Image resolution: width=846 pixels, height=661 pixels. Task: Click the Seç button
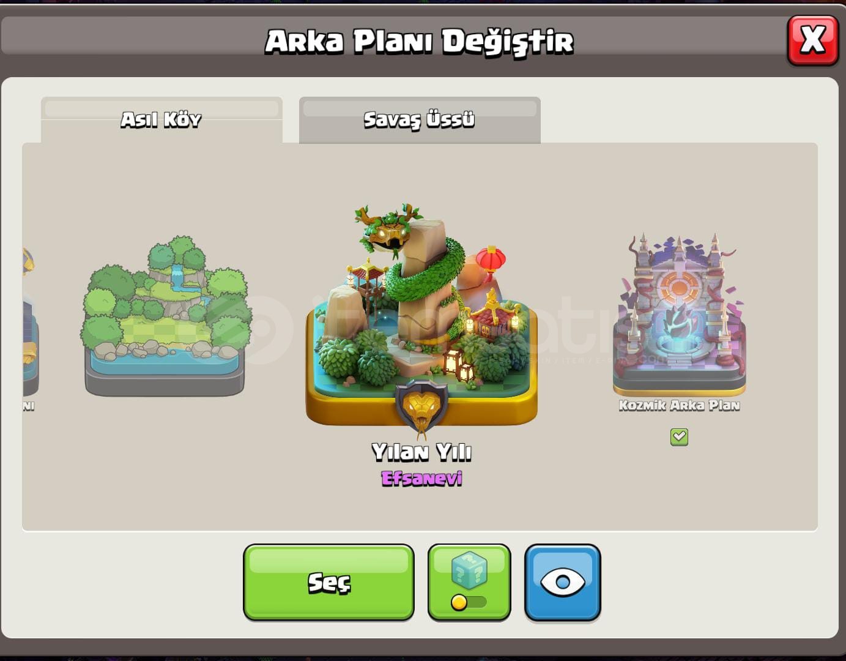(x=328, y=582)
